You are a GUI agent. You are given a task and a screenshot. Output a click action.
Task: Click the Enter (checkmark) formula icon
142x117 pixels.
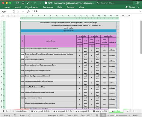(23, 12)
